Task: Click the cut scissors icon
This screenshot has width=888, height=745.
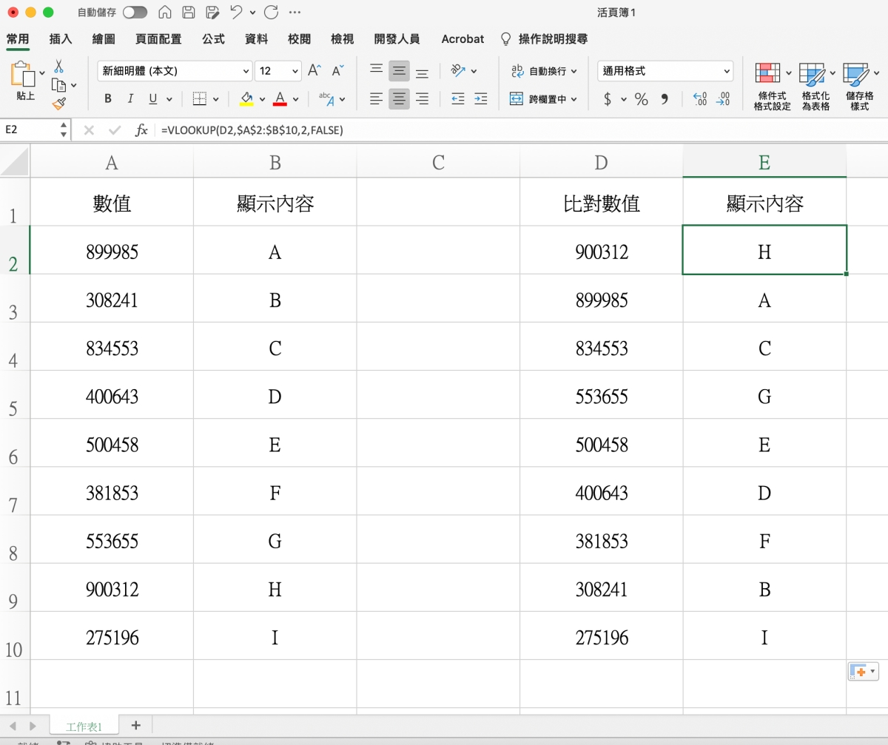Action: coord(59,67)
